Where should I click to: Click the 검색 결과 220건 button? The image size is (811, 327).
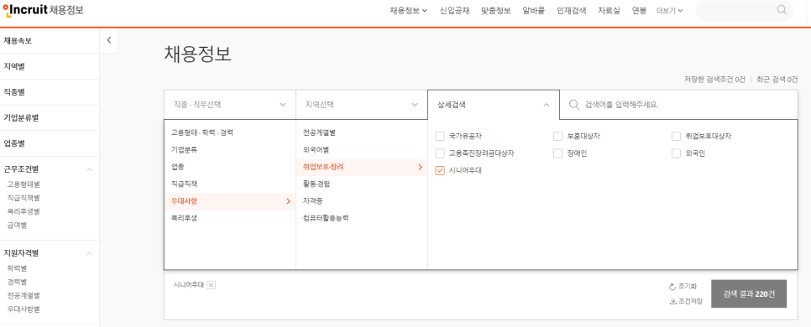point(749,294)
